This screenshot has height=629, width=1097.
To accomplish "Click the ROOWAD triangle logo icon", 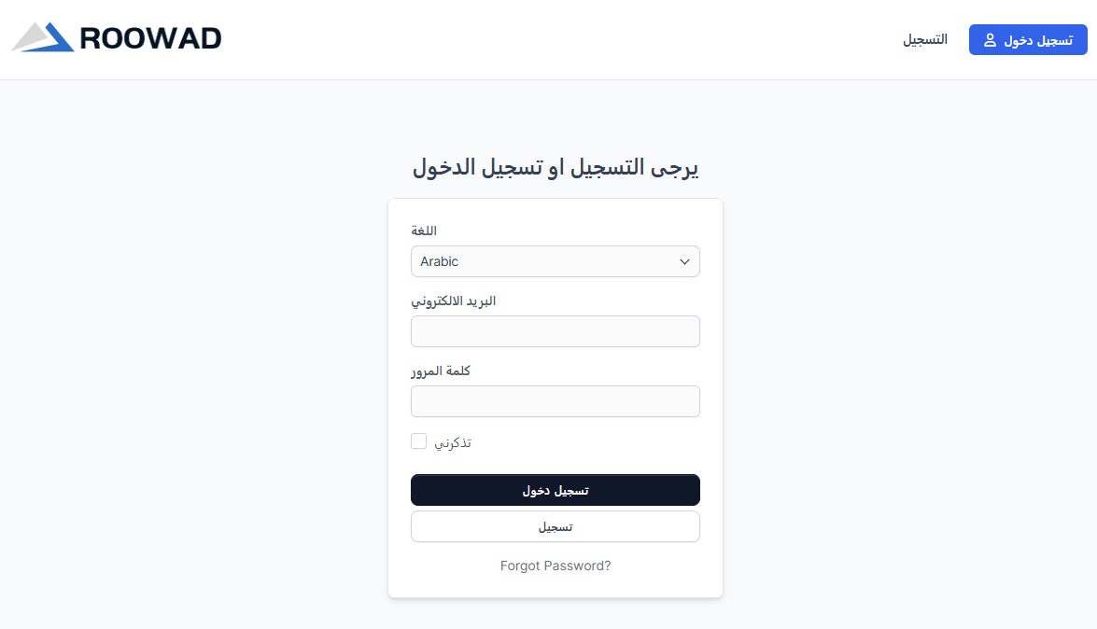I will tap(43, 37).
